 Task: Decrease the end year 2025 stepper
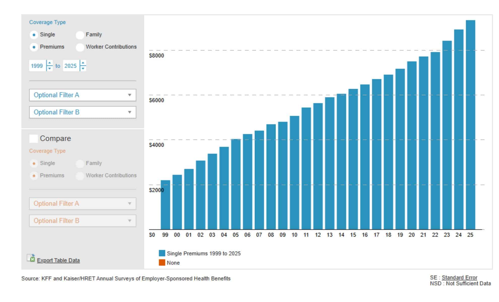click(x=83, y=68)
